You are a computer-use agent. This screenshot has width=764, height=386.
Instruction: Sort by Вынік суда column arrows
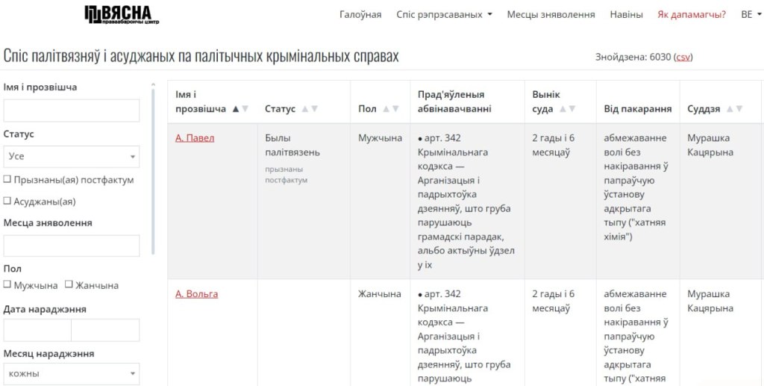[x=567, y=109]
